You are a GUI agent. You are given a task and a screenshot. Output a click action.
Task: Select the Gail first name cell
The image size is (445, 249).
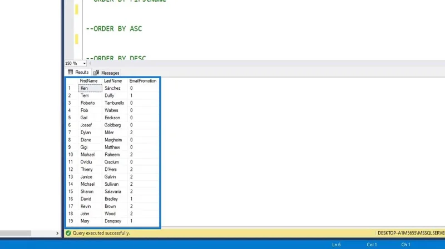tap(90, 118)
